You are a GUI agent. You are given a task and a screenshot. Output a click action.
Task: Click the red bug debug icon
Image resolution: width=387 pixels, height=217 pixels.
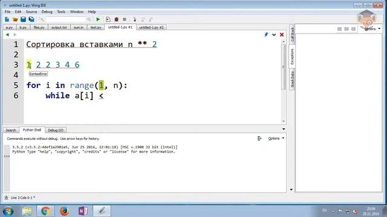point(116,19)
